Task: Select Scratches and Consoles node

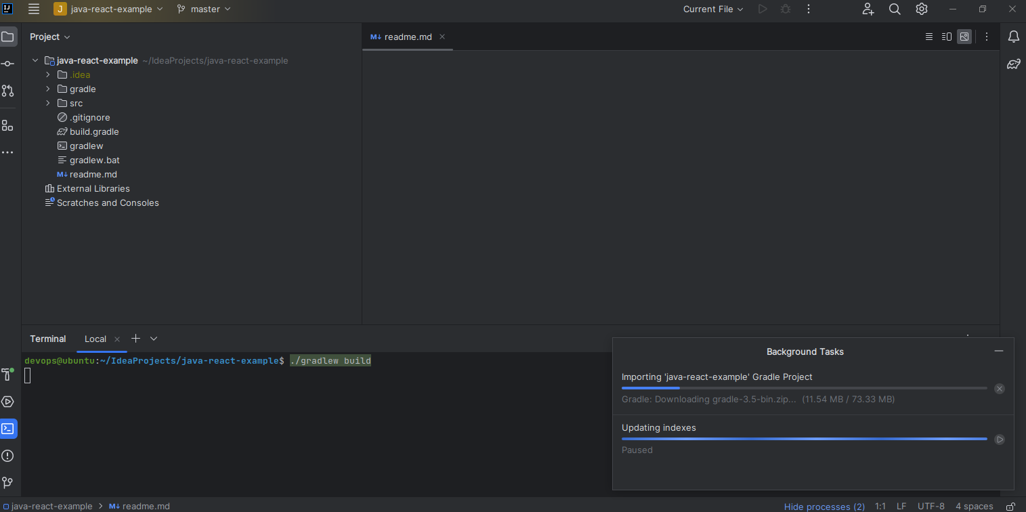Action: [108, 202]
